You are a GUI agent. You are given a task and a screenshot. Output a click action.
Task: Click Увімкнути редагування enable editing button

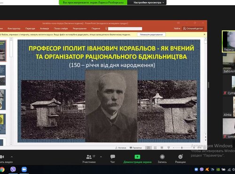[x=151, y=34]
